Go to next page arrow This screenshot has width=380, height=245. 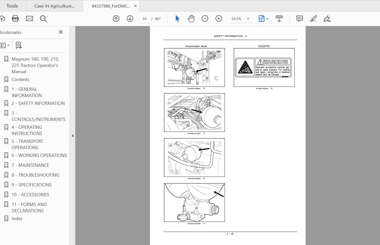pyautogui.click(x=130, y=19)
